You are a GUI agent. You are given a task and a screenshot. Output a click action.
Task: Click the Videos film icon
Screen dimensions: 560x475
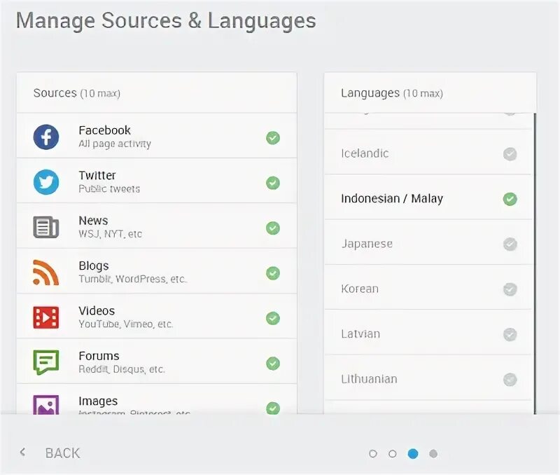click(46, 317)
